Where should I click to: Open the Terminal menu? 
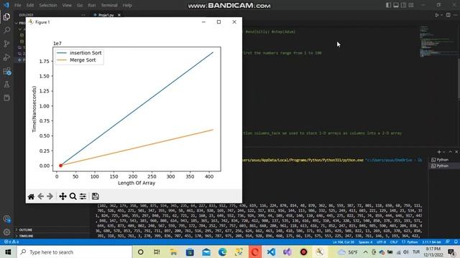pos(109,5)
